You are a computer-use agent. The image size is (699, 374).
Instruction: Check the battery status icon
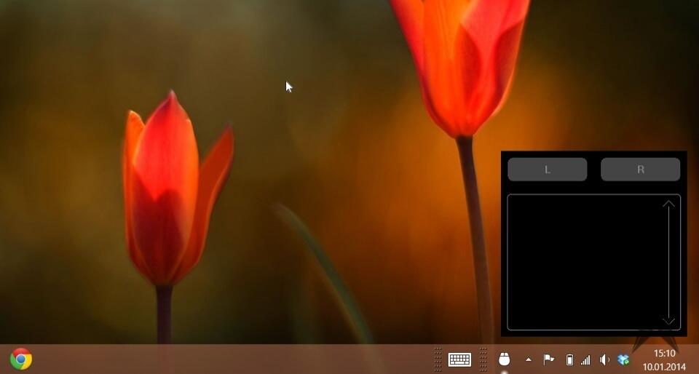point(569,359)
